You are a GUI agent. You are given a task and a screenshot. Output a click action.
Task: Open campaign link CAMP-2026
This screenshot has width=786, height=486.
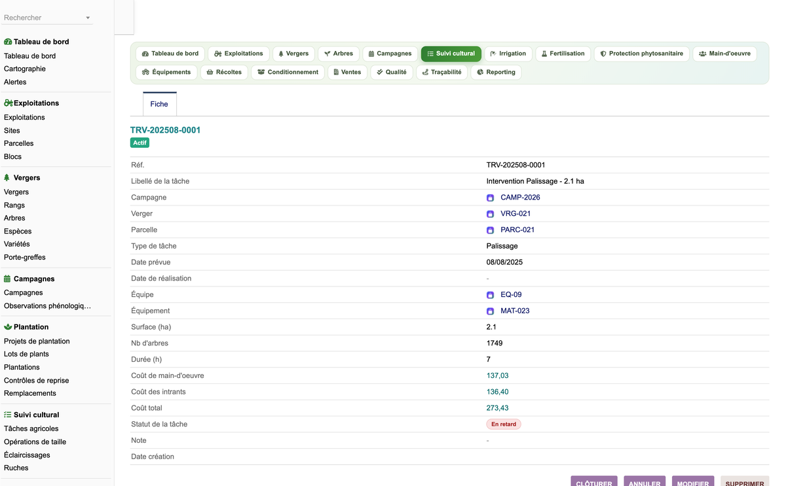pos(520,198)
